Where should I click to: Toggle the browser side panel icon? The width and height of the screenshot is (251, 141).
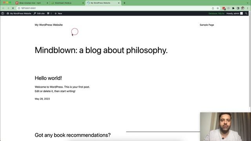[x=238, y=8]
